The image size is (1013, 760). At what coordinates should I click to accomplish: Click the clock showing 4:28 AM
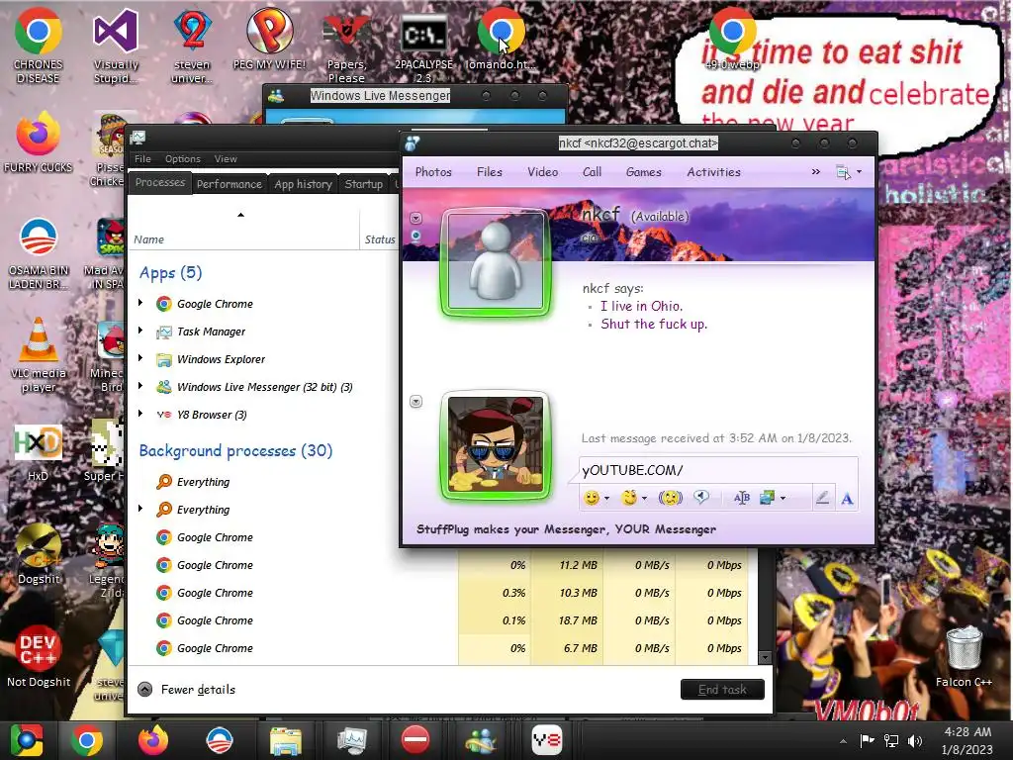click(x=967, y=732)
